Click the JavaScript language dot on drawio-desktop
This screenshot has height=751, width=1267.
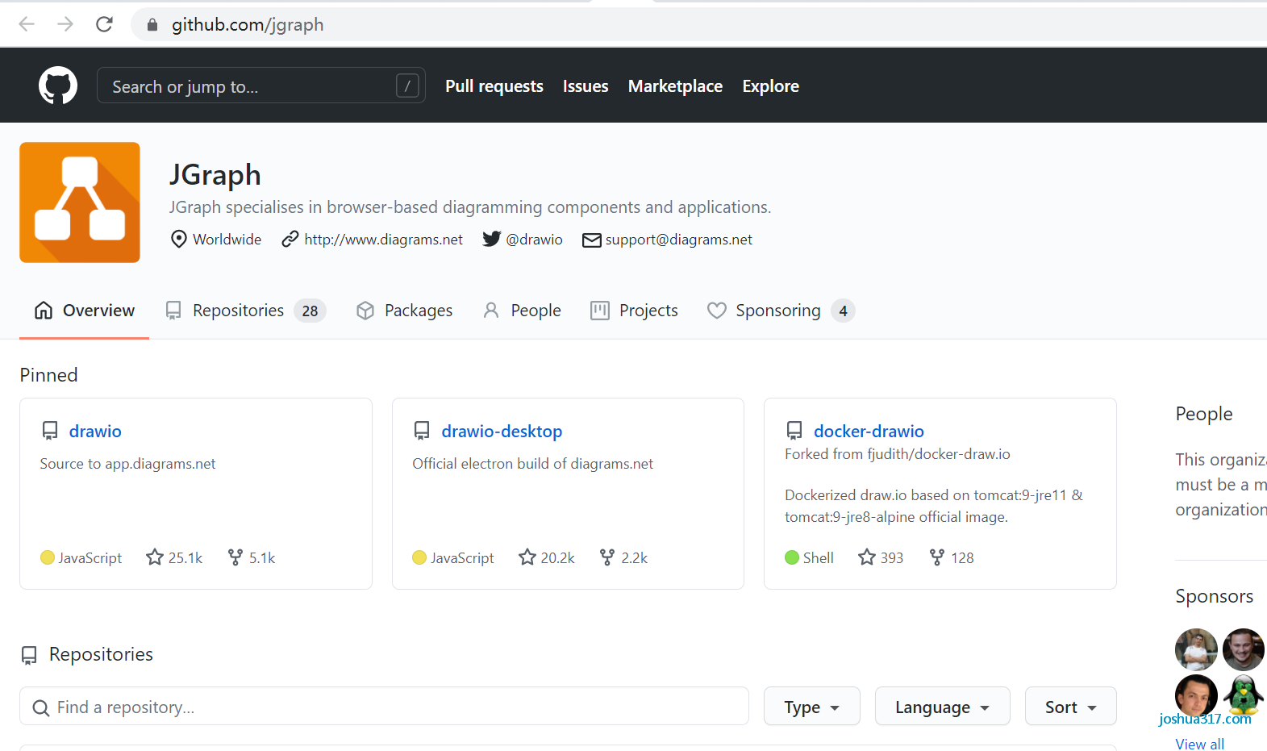pyautogui.click(x=419, y=557)
